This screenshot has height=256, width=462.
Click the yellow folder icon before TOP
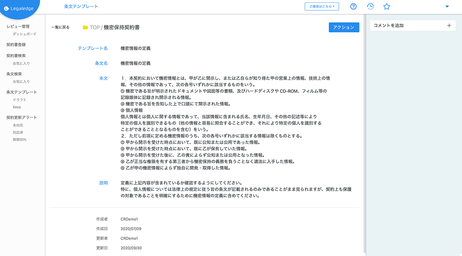[x=85, y=28]
